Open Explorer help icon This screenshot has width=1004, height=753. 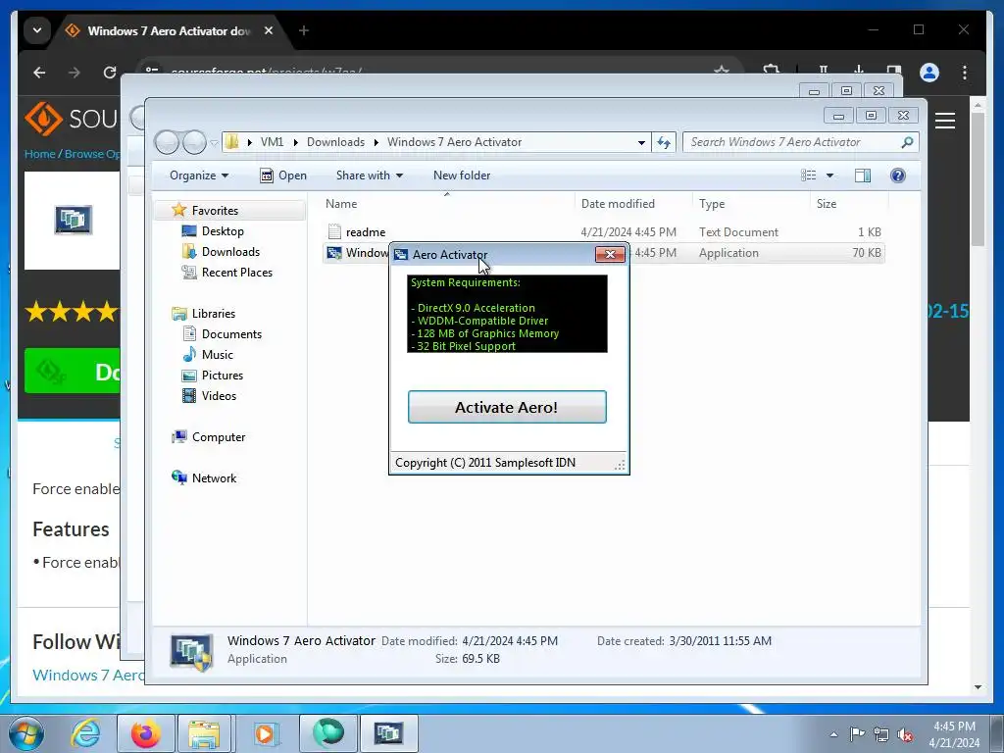pos(898,176)
